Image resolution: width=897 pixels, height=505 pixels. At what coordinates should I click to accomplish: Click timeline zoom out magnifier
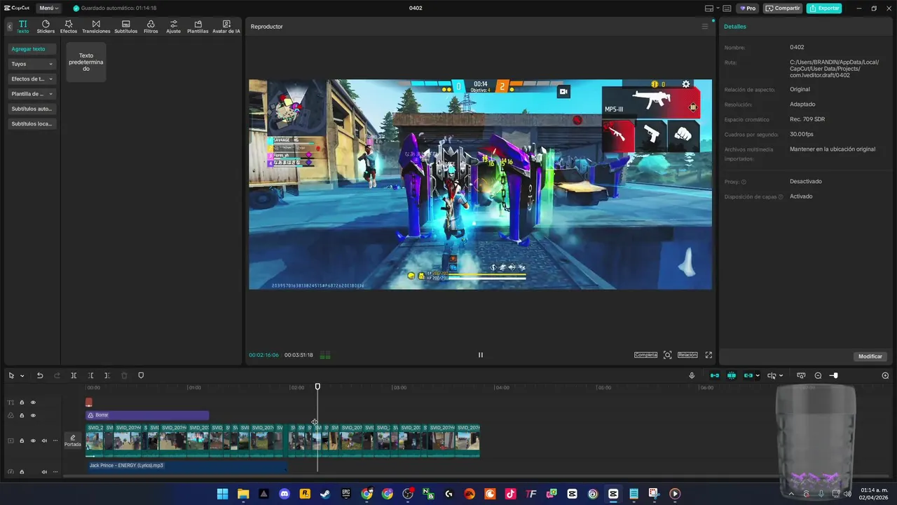pyautogui.click(x=818, y=376)
